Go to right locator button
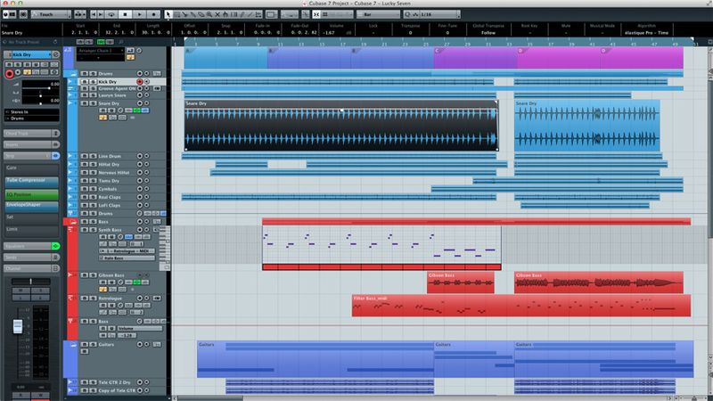 pyautogui.click(x=101, y=14)
